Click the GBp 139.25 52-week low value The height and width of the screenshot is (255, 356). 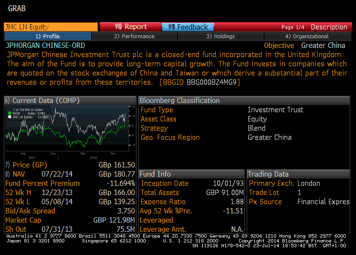(x=117, y=202)
